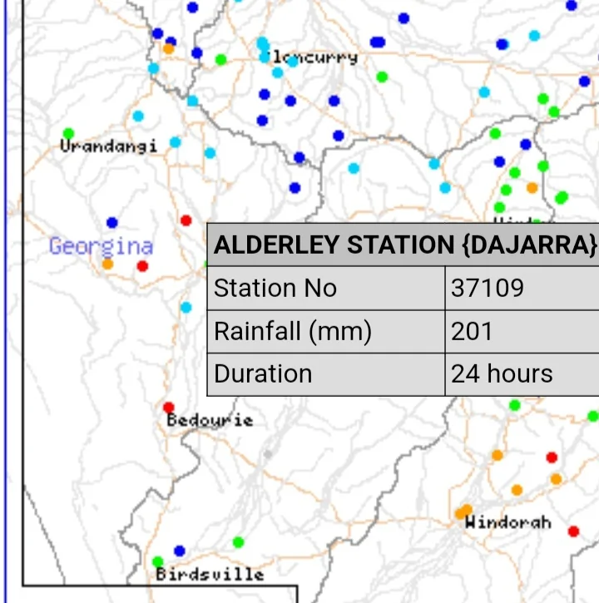Click the orange station dot beside Windorah

pyautogui.click(x=463, y=512)
